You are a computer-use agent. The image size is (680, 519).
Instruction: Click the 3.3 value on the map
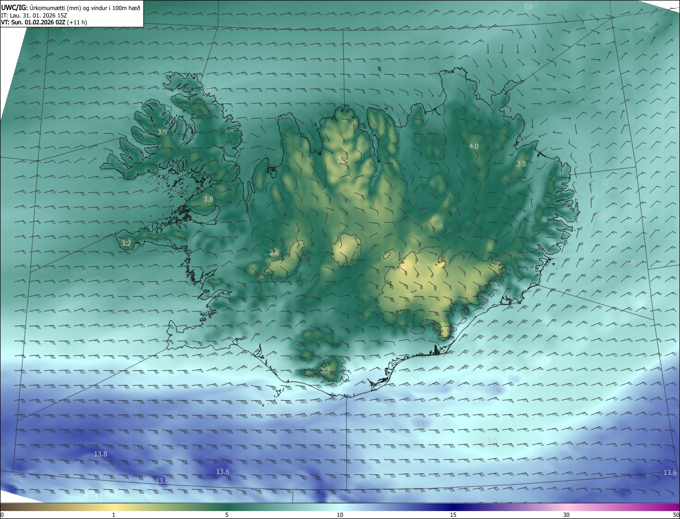(325, 370)
